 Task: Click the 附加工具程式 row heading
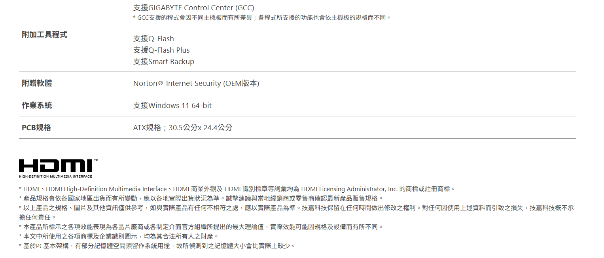pyautogui.click(x=44, y=35)
